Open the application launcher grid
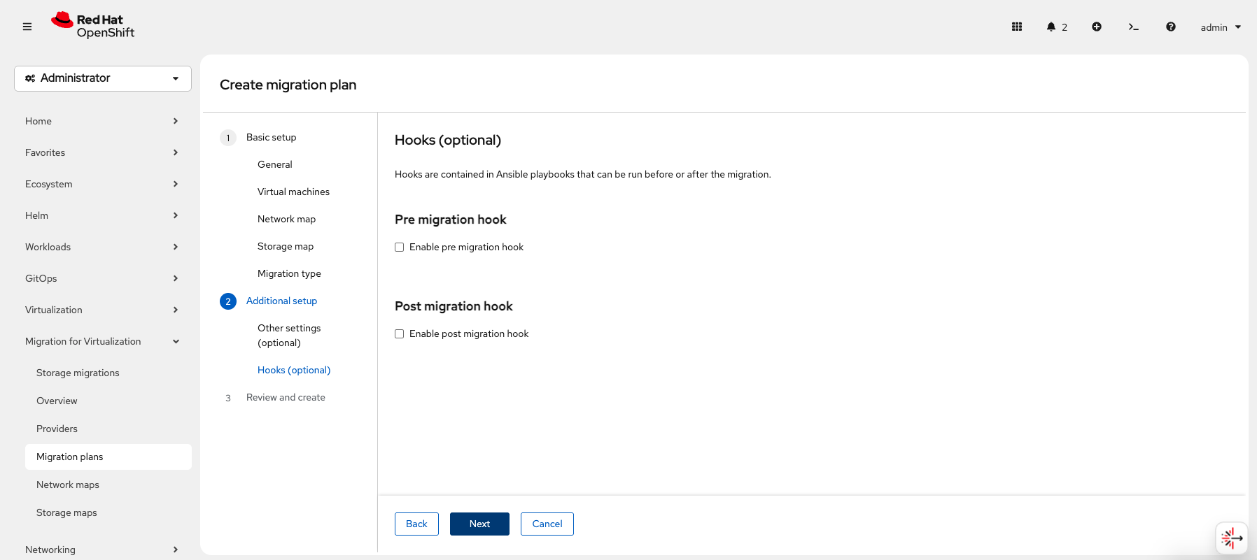This screenshot has width=1257, height=560. (x=1017, y=27)
